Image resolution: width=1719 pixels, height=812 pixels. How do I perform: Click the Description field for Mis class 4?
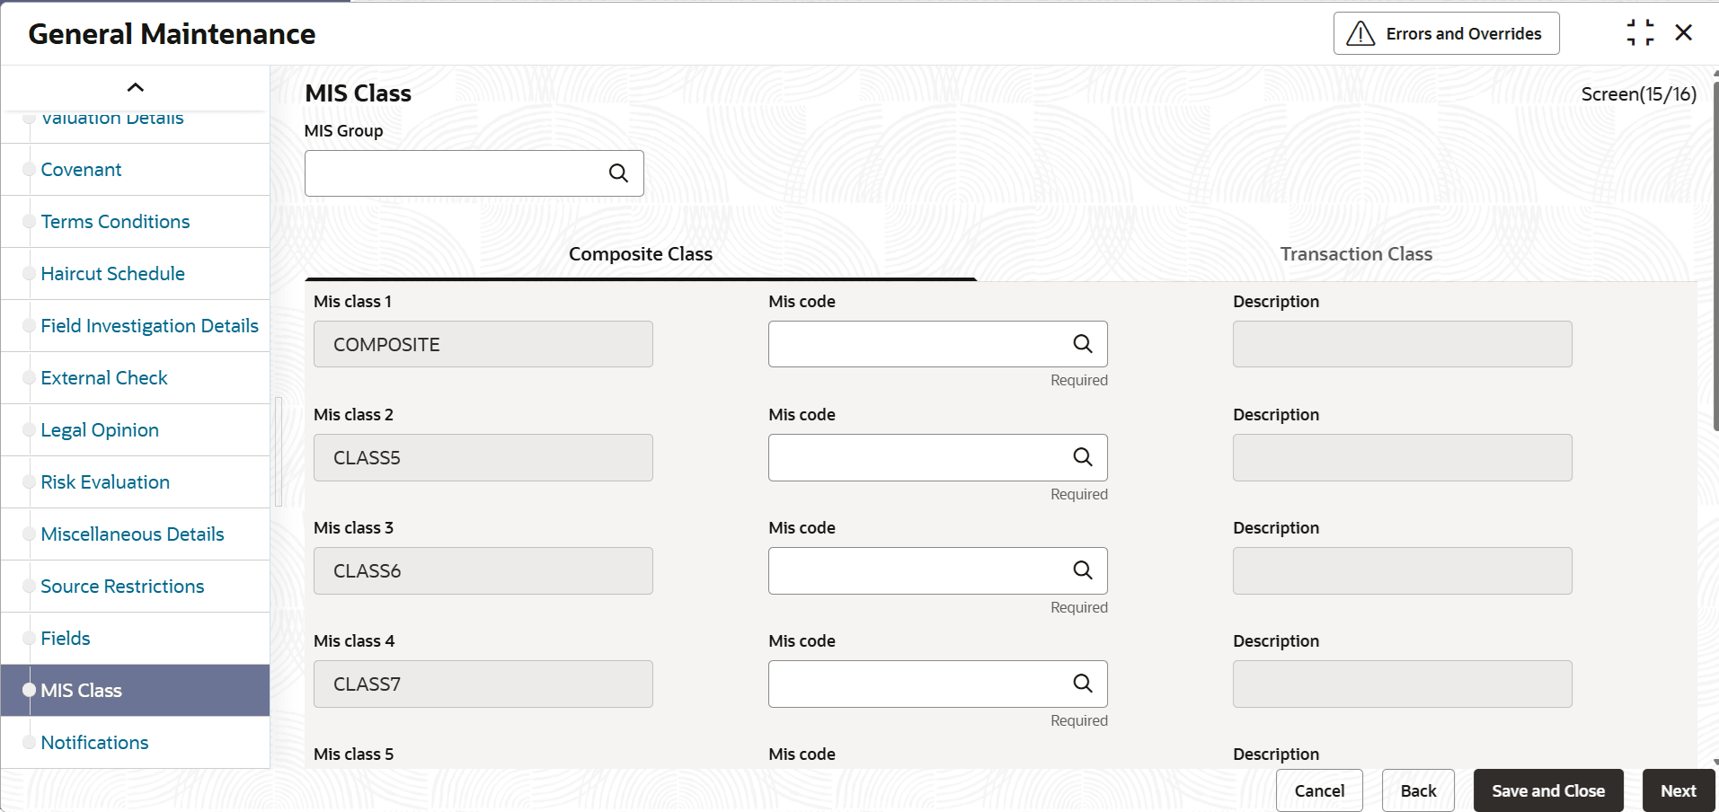1403,684
